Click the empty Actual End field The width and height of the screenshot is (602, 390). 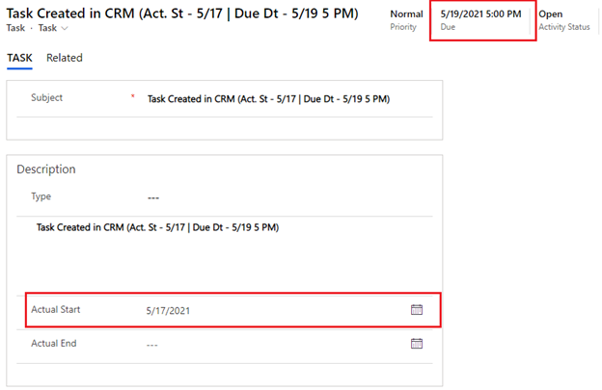pyautogui.click(x=152, y=345)
